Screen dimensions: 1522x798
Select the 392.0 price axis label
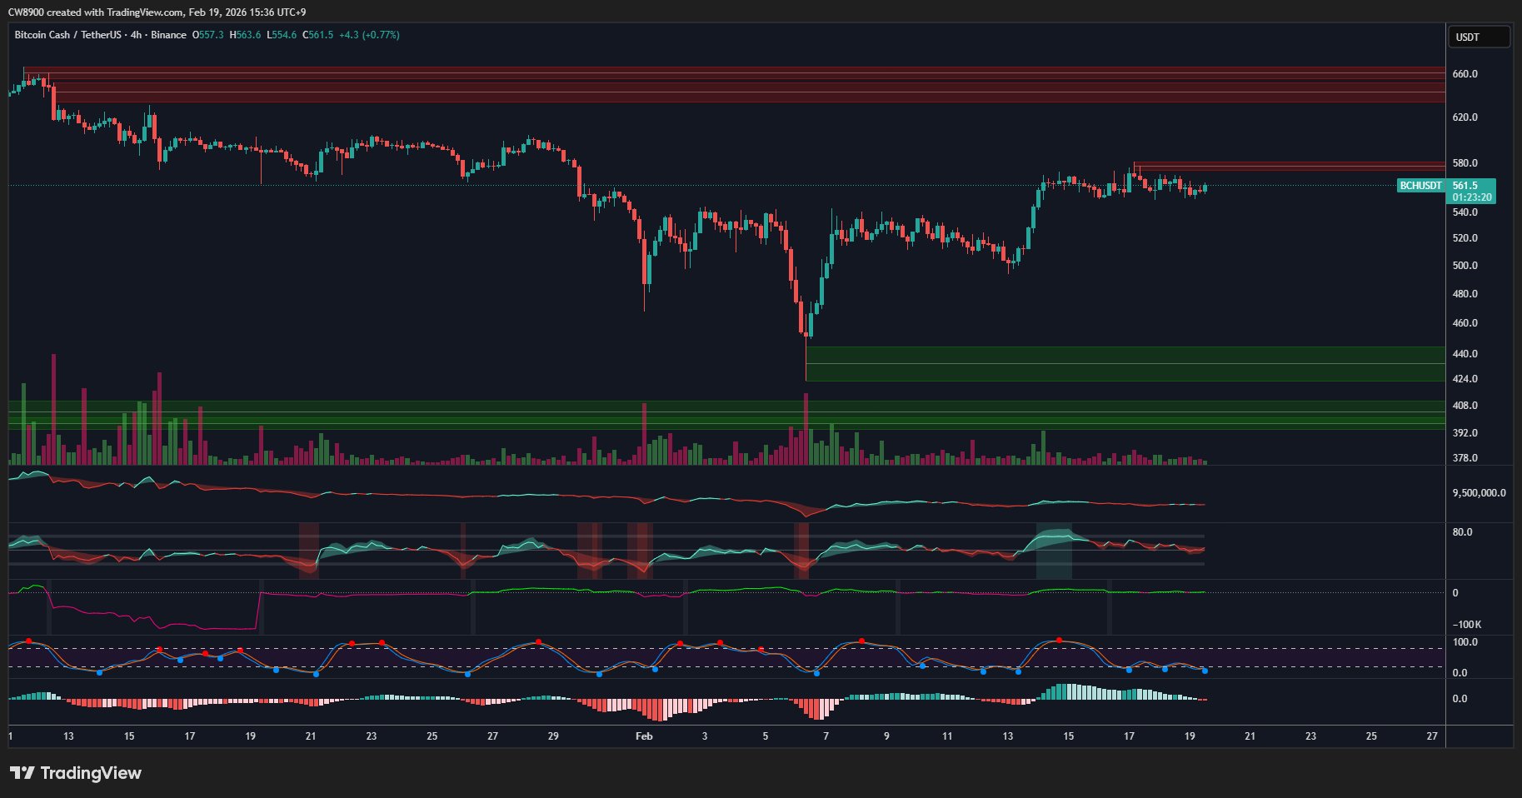coord(1465,433)
